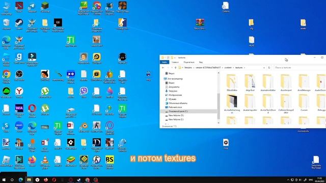The height and width of the screenshot is (183, 326).
Task: Select the Cursors folder
Action: (304, 103)
